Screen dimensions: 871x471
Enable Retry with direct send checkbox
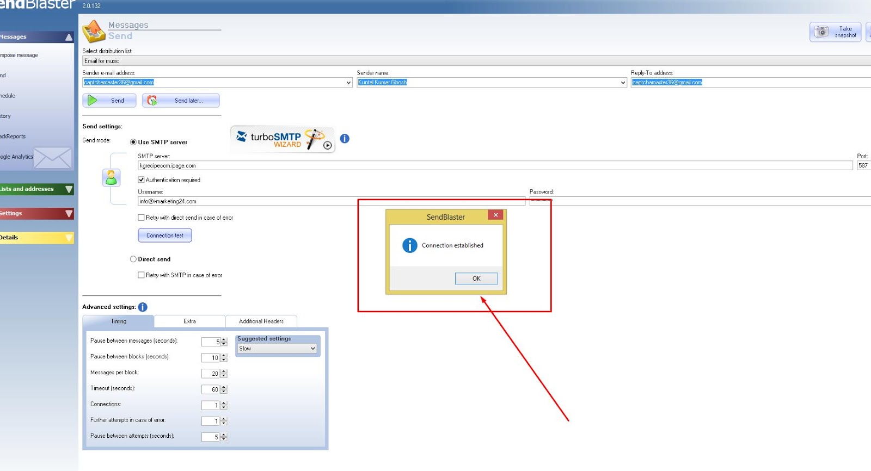coord(142,218)
